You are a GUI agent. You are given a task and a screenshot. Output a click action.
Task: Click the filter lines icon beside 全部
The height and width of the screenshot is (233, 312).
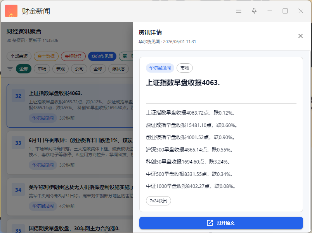pyautogui.click(x=10, y=69)
